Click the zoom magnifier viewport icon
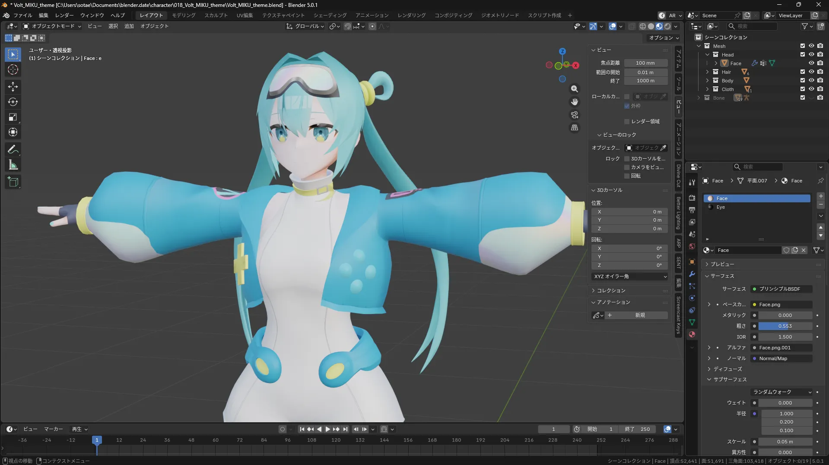The width and height of the screenshot is (829, 465). click(574, 89)
